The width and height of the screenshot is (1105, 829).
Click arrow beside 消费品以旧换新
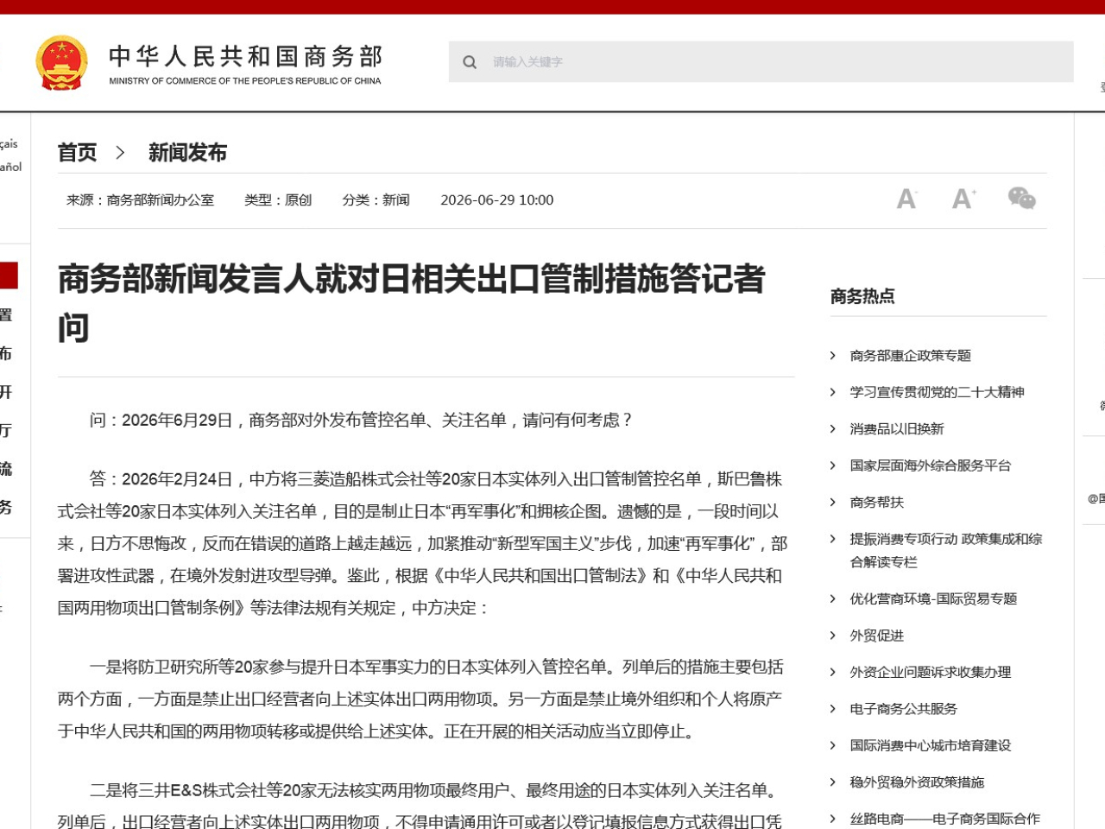[833, 429]
